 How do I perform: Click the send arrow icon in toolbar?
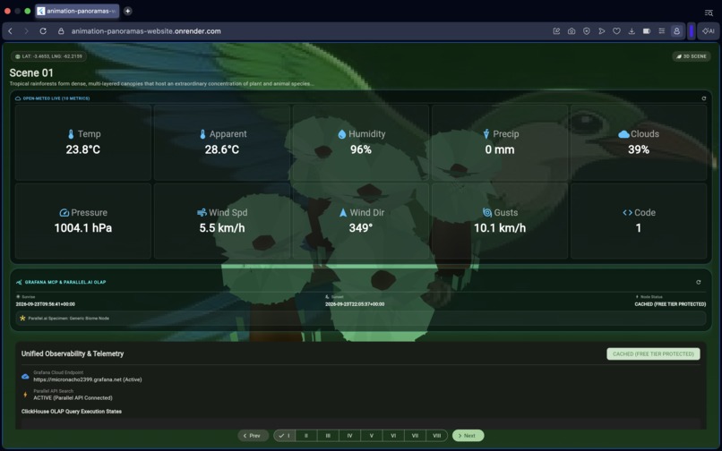[x=601, y=31]
